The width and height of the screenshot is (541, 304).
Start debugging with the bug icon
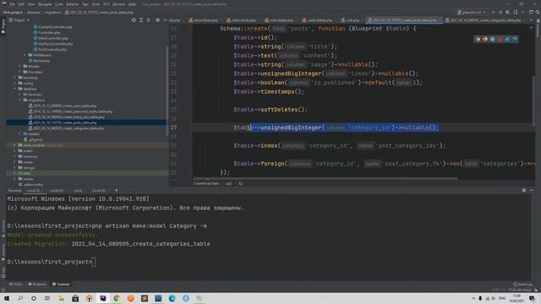(x=500, y=12)
